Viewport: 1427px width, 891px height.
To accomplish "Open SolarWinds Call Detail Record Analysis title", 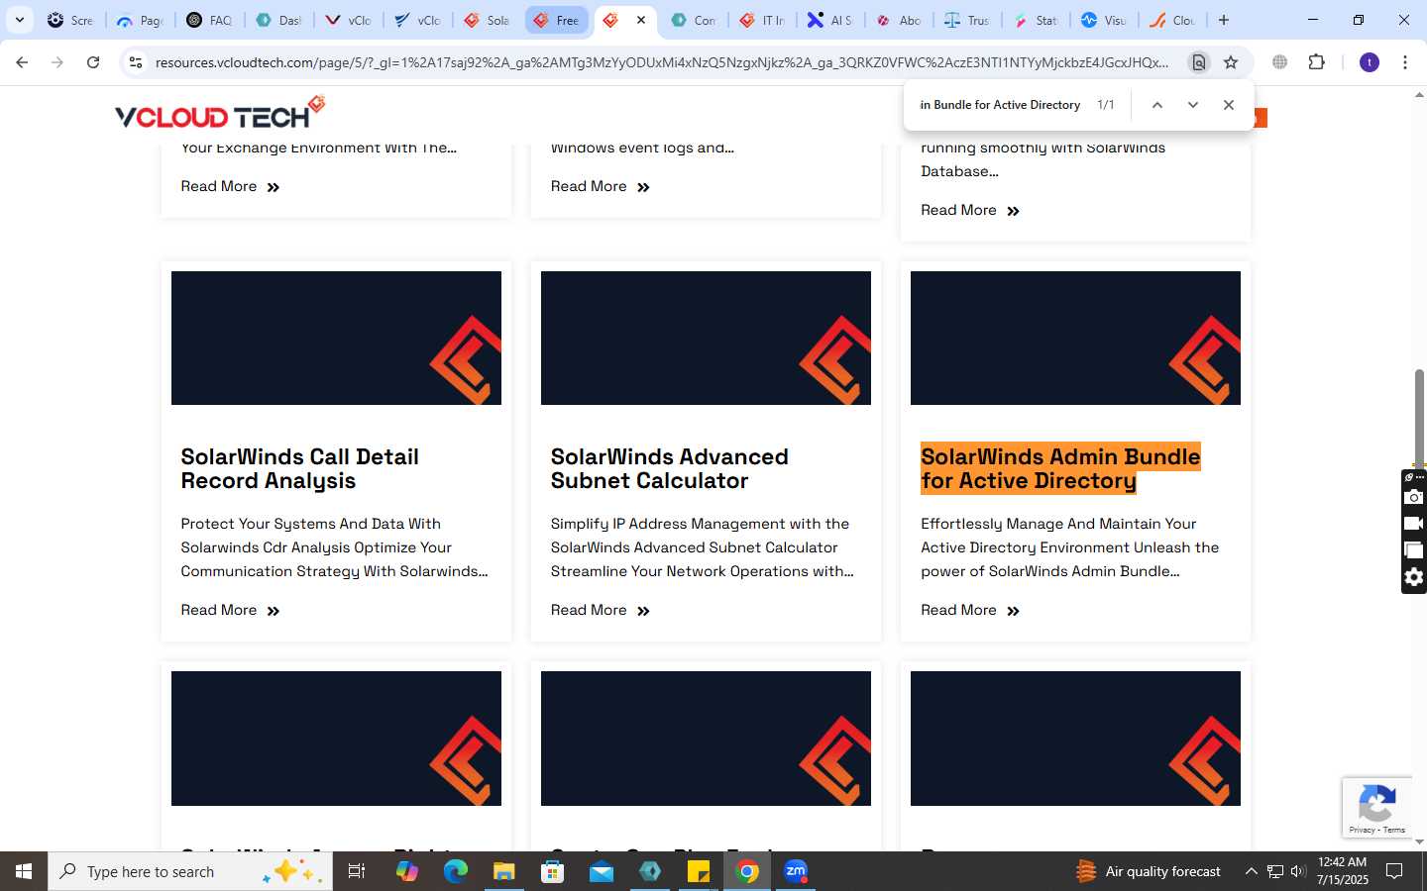I will (299, 468).
